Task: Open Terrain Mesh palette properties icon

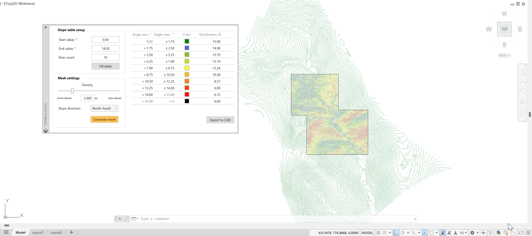Action: (46, 131)
